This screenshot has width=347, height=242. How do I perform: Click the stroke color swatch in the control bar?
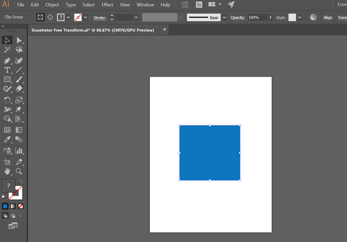point(78,17)
